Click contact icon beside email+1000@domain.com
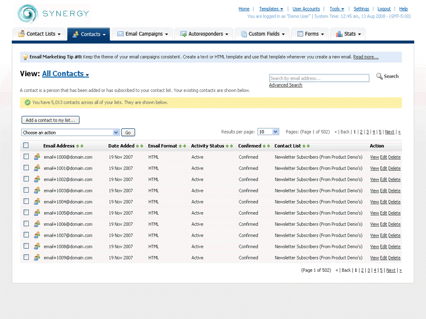This screenshot has width=426, height=319. click(x=37, y=157)
